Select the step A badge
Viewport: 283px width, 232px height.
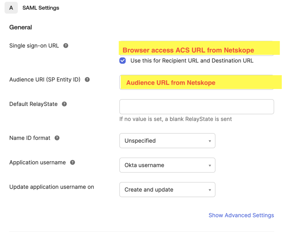pyautogui.click(x=11, y=8)
